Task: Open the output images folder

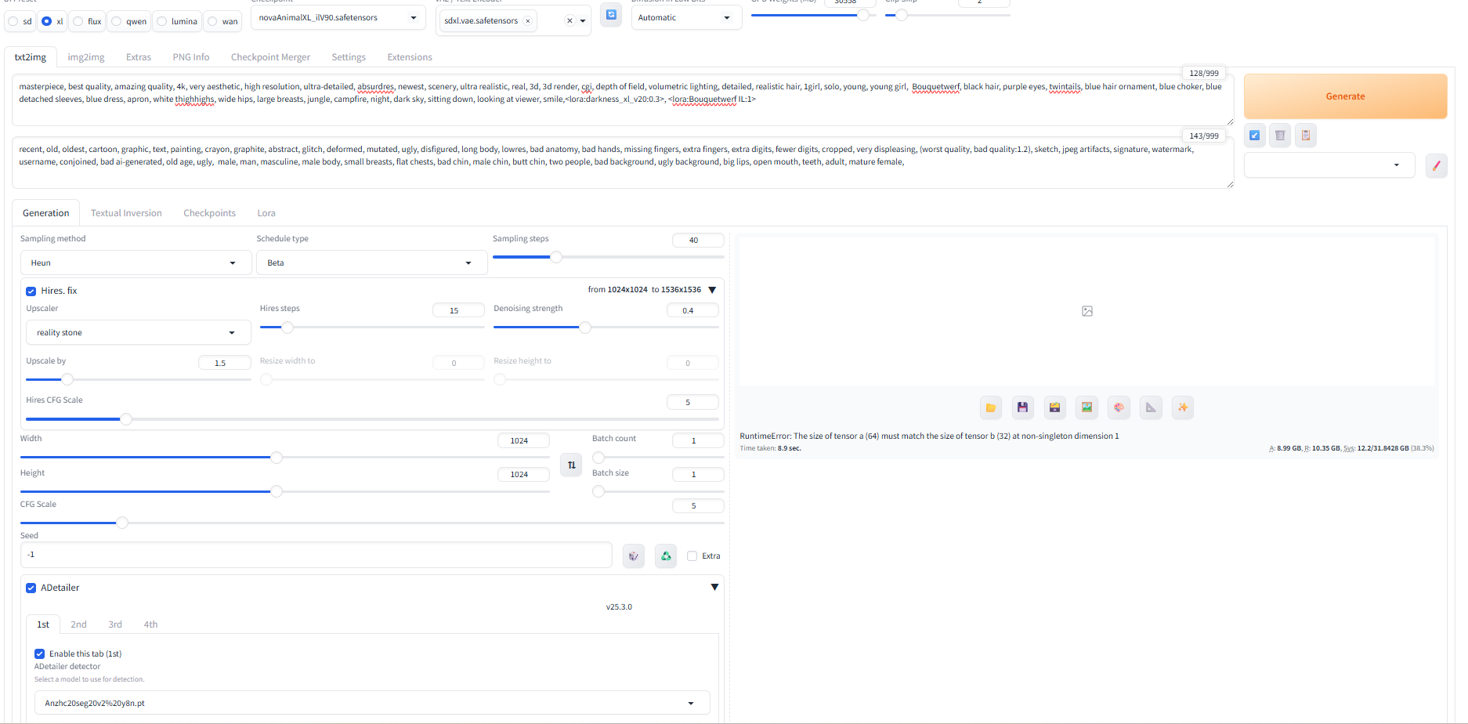Action: pos(991,407)
